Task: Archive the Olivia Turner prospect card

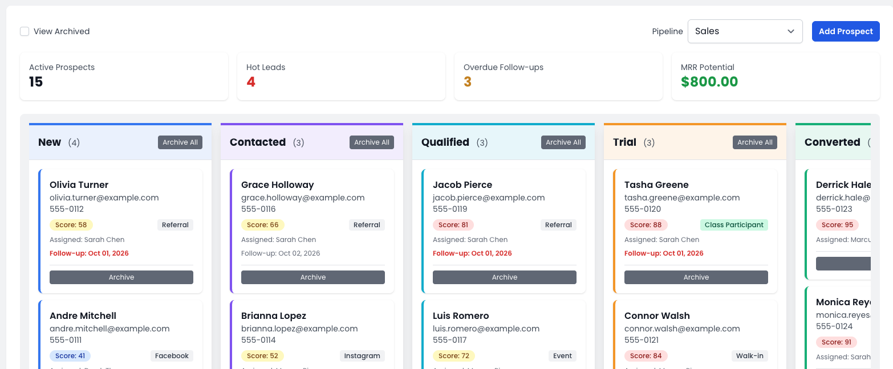Action: click(121, 277)
